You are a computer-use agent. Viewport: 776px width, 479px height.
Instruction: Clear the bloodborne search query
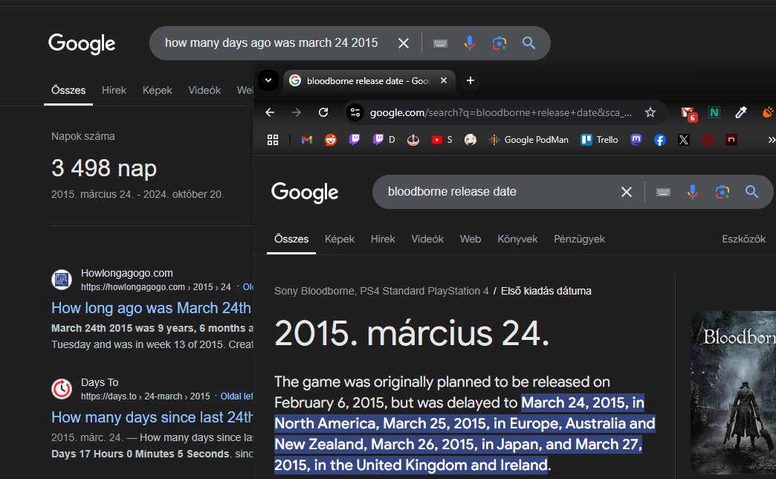point(626,192)
